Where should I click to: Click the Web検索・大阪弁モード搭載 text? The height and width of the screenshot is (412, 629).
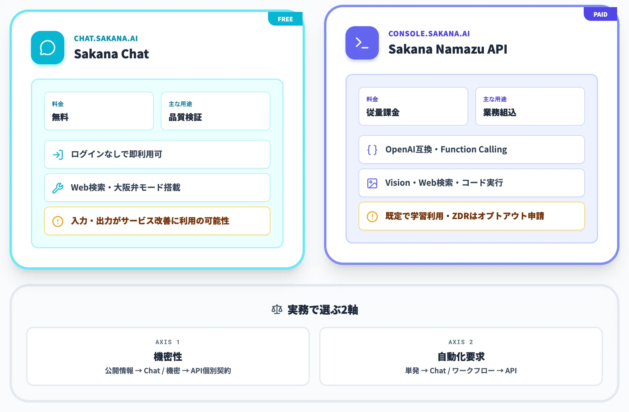pyautogui.click(x=126, y=188)
